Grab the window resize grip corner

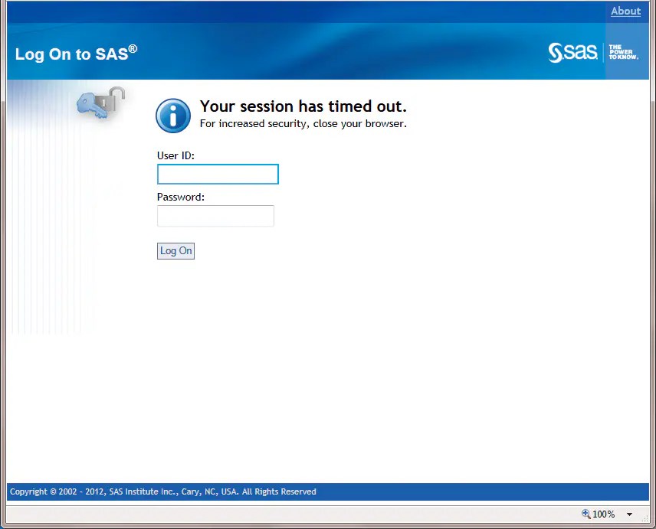[645, 518]
